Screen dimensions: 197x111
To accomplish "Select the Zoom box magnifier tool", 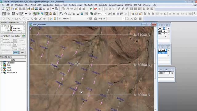I will pos(62,14).
